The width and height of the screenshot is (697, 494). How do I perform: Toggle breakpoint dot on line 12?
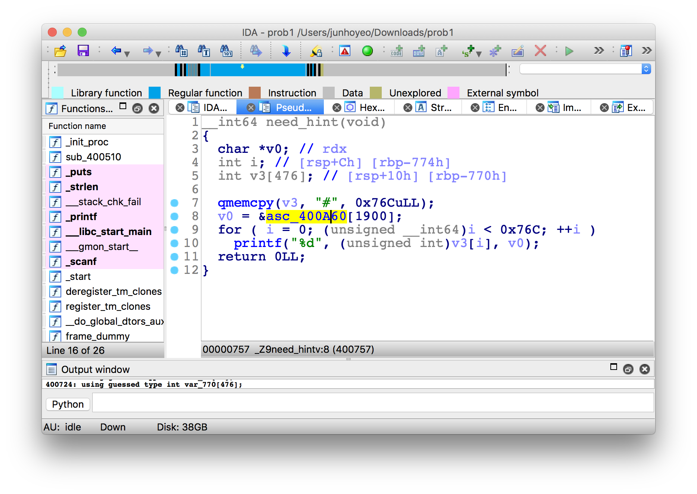click(174, 270)
